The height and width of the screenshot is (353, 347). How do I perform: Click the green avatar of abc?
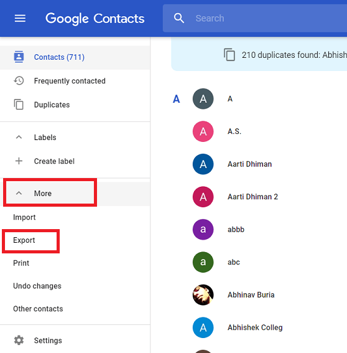[203, 262]
